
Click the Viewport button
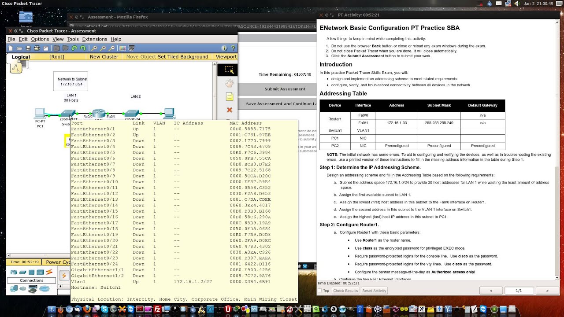tap(226, 57)
